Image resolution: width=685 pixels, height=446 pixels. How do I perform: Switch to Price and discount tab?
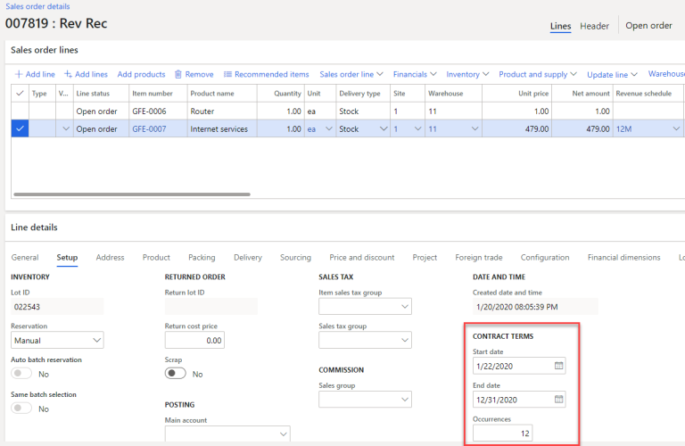point(361,258)
